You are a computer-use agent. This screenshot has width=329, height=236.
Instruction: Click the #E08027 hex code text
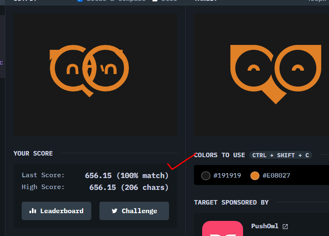tap(276, 176)
